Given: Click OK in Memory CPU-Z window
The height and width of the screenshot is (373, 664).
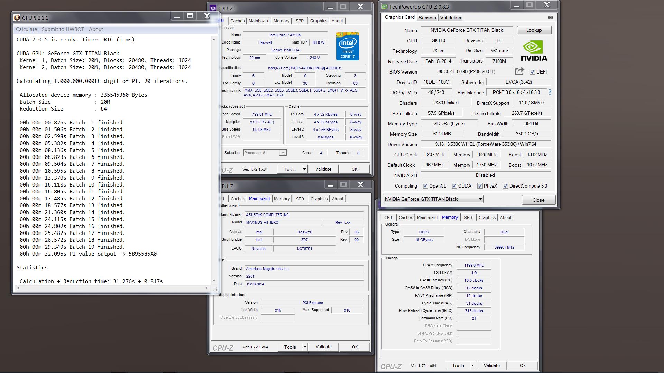Looking at the screenshot, I should point(523,365).
